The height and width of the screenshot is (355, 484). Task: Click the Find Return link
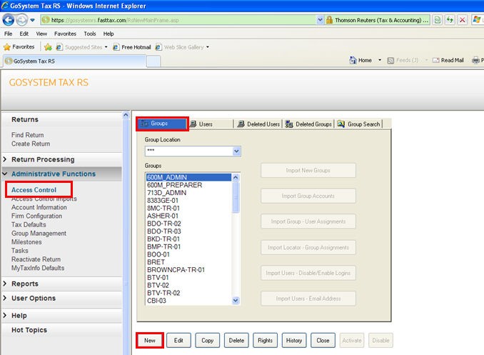click(27, 135)
